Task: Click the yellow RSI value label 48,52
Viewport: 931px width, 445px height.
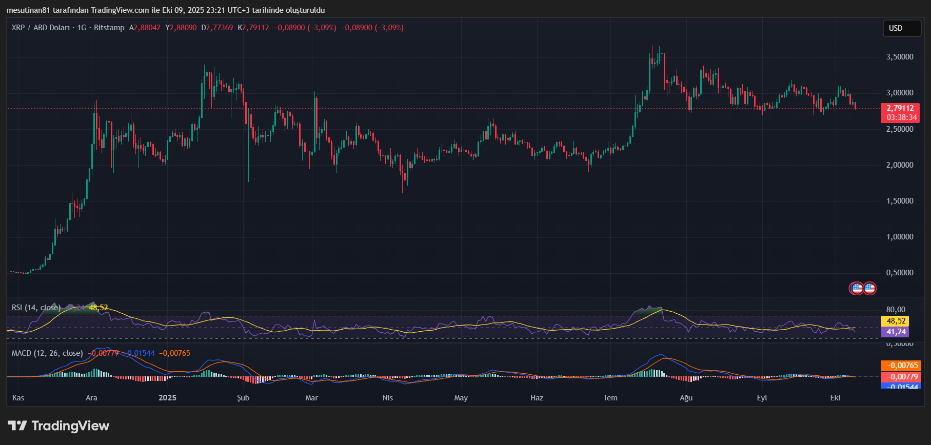Action: (x=895, y=321)
